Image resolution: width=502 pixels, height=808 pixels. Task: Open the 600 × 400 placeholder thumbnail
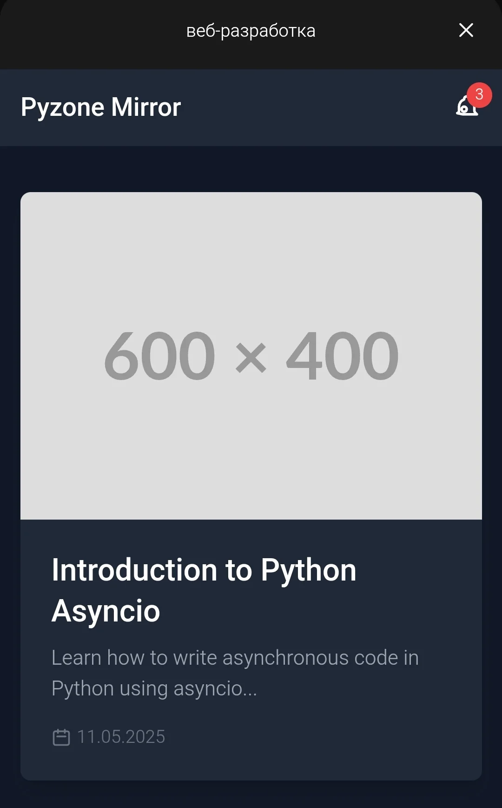coord(251,356)
